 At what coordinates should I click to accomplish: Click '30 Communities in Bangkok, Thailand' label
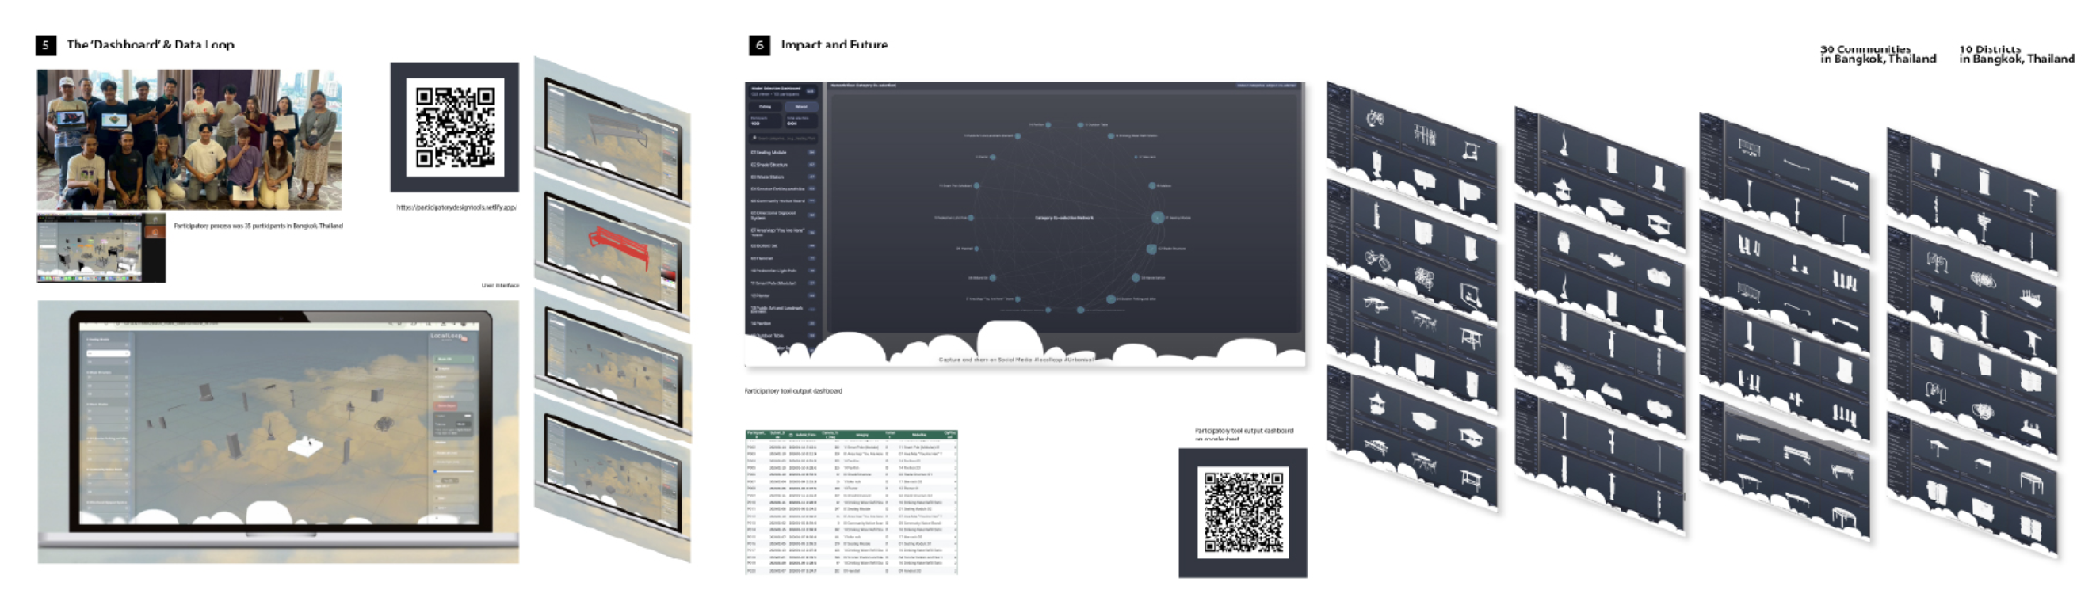tap(1878, 54)
